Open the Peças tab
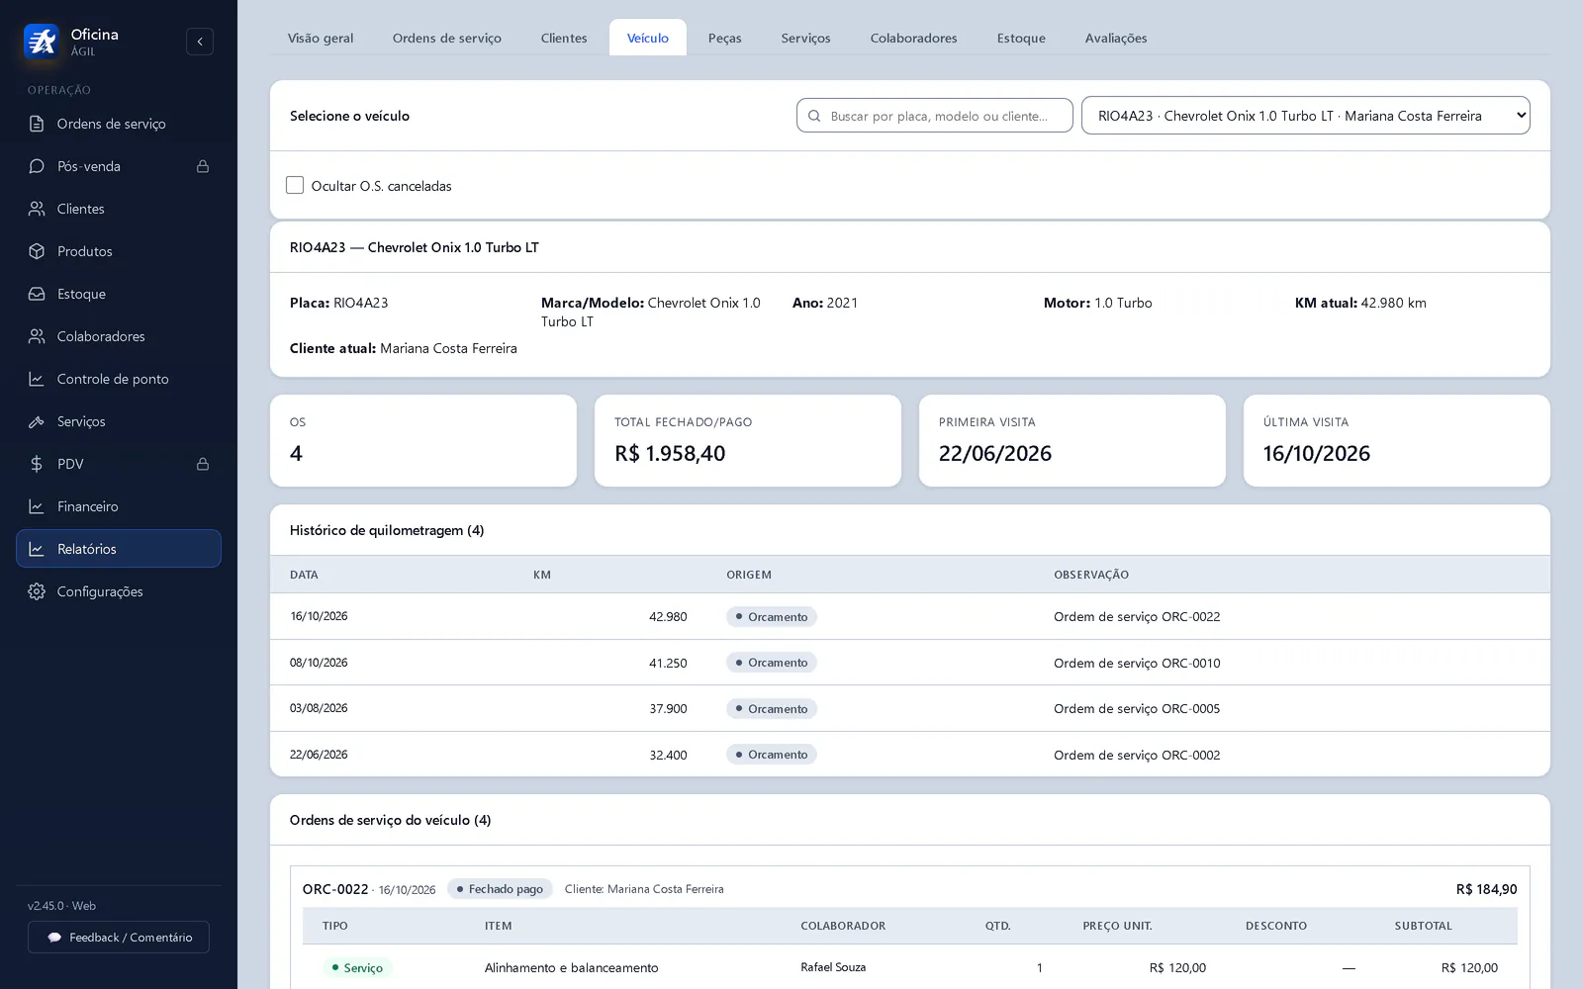The image size is (1583, 989). point(725,38)
